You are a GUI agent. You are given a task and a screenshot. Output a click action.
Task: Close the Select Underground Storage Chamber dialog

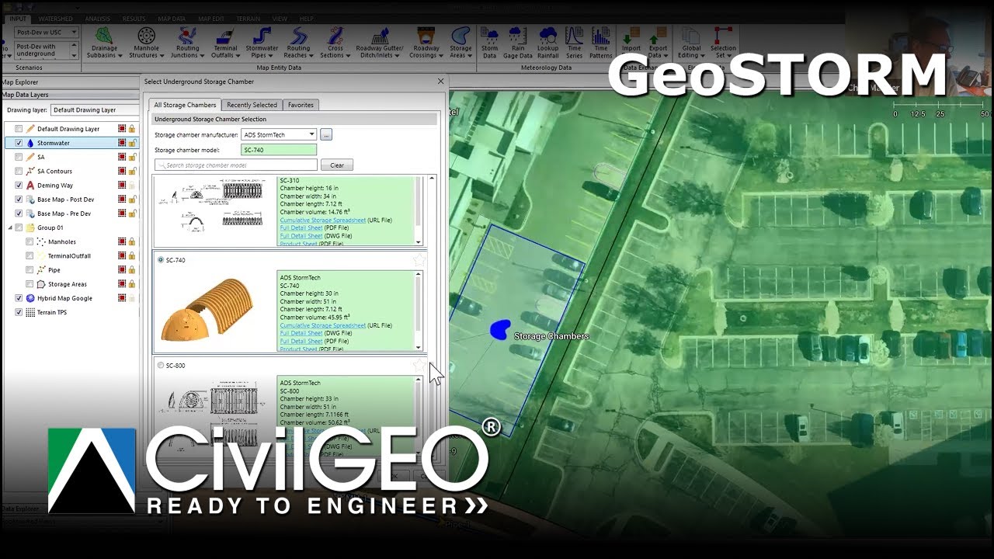441,82
